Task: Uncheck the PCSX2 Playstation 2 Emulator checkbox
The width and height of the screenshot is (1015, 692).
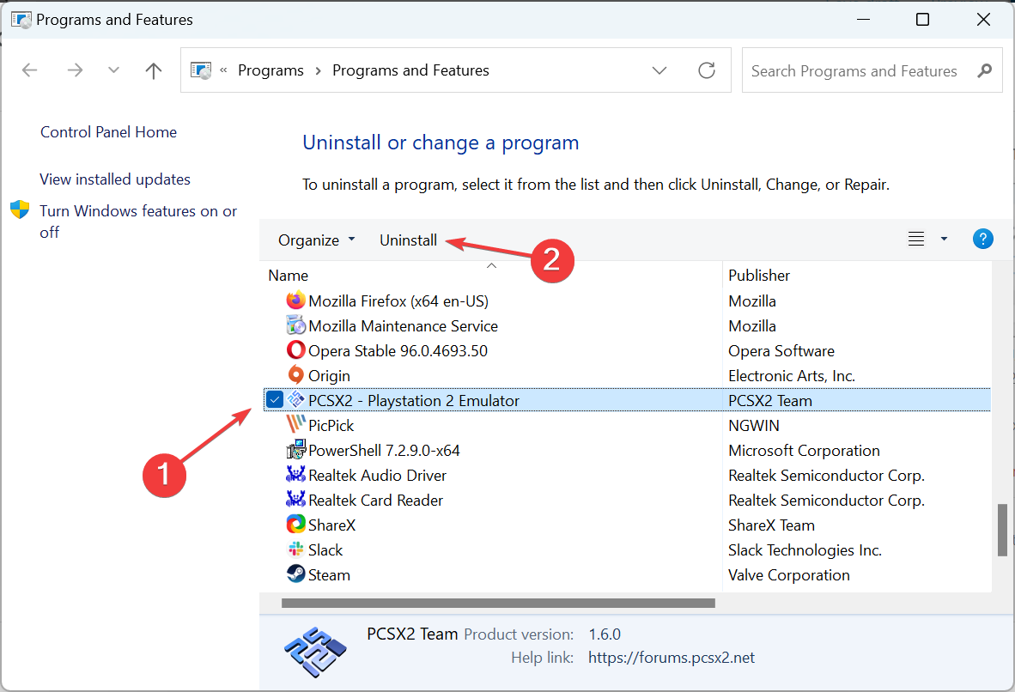Action: click(275, 400)
